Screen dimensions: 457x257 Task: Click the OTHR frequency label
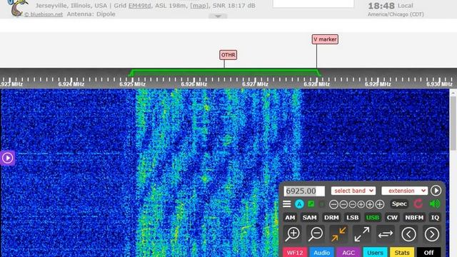228,55
